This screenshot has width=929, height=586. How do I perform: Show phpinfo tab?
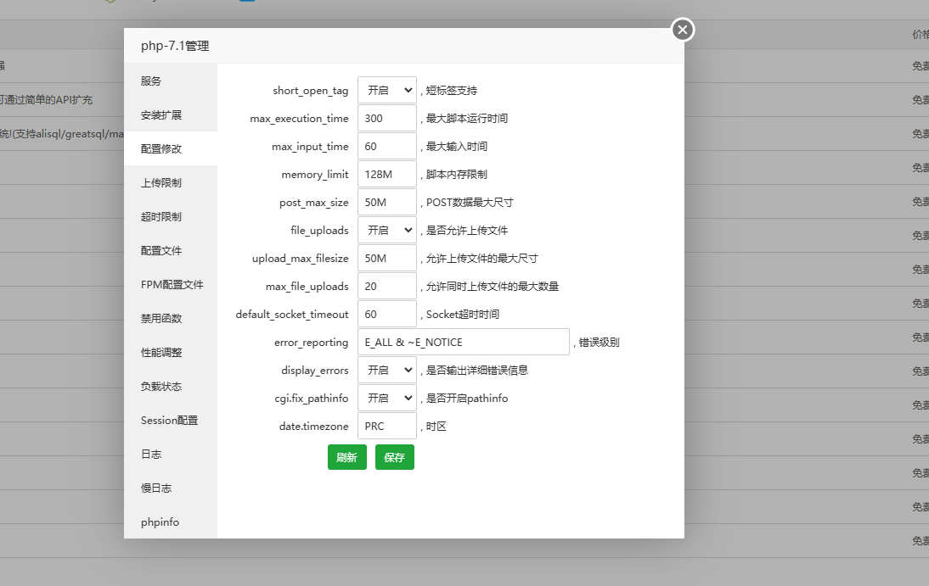click(171, 522)
